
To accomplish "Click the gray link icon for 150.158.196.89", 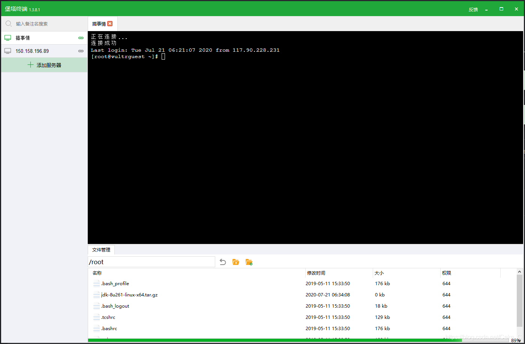I will click(81, 51).
